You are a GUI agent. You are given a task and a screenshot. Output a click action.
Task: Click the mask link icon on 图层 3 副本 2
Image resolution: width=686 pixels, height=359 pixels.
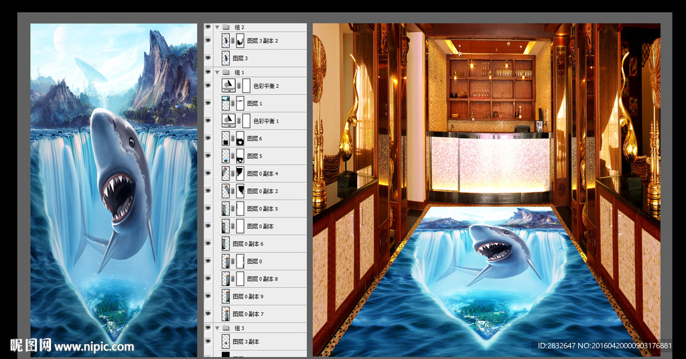232,41
